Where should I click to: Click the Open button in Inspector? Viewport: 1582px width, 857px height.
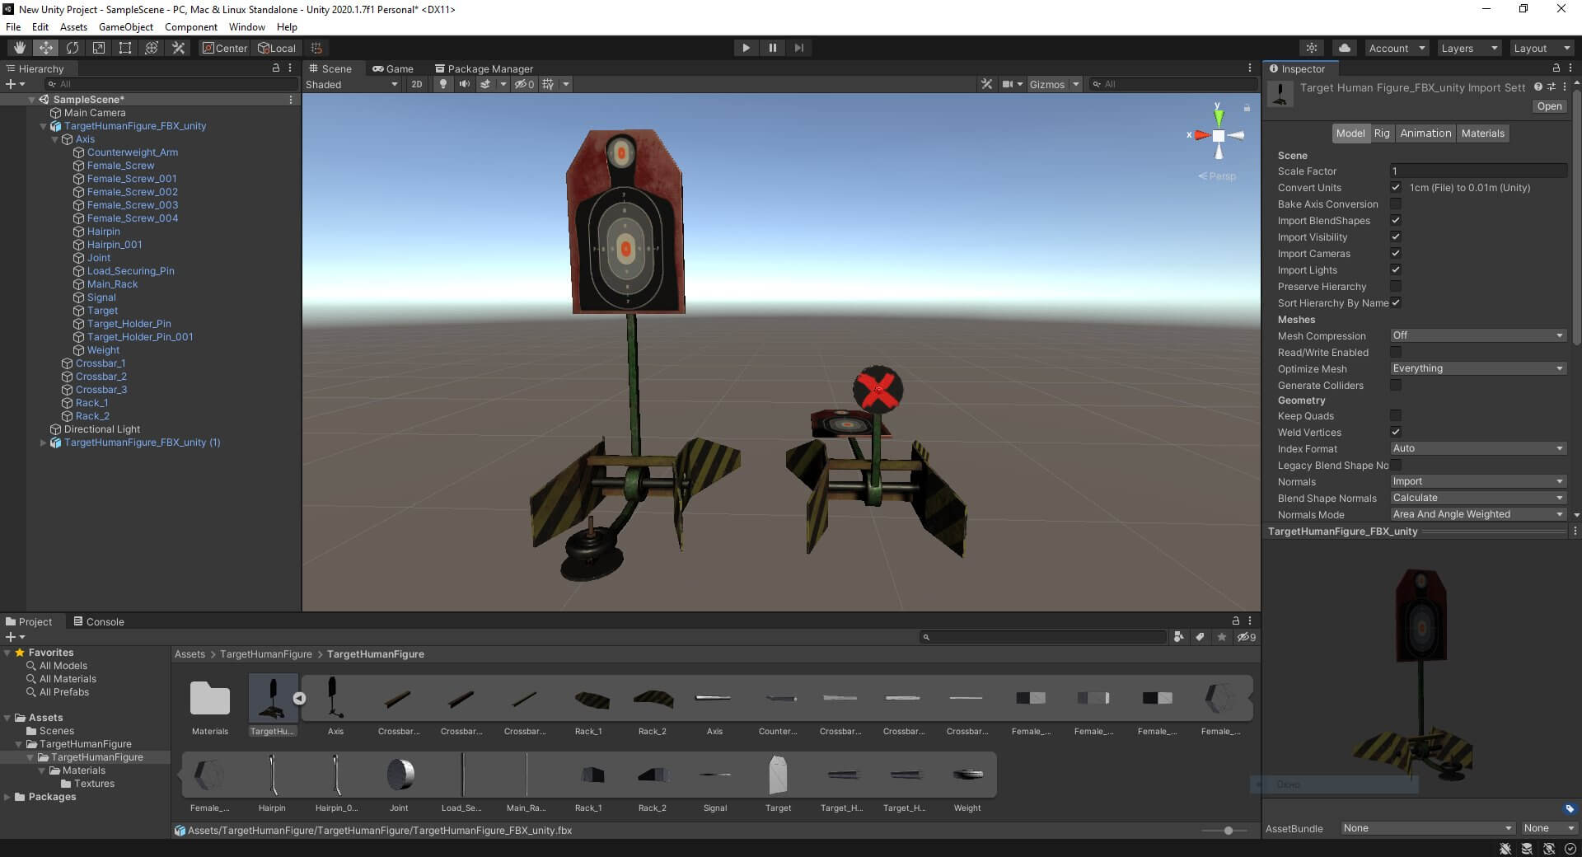pyautogui.click(x=1549, y=106)
